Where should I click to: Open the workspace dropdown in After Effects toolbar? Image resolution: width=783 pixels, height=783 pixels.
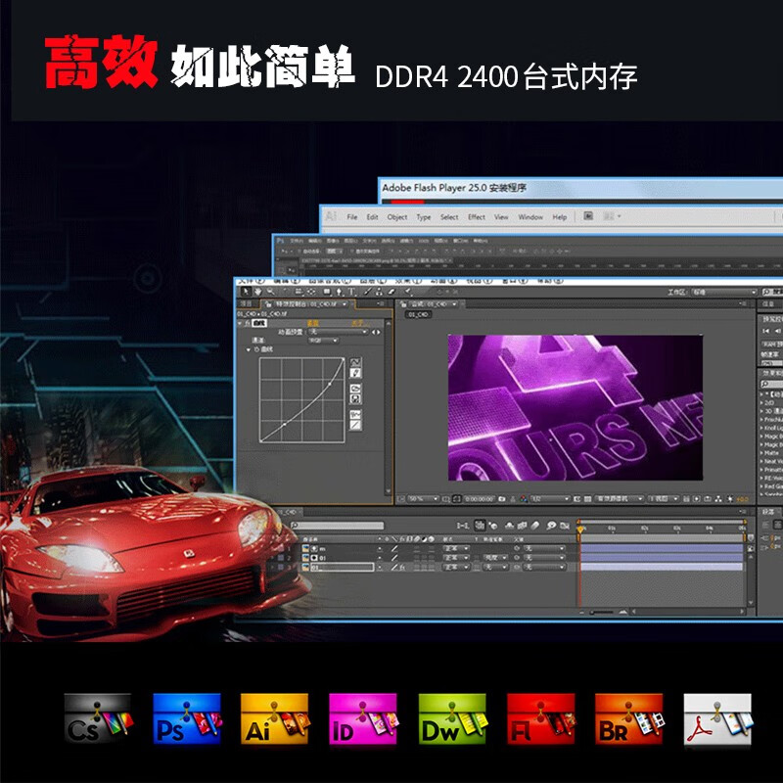pyautogui.click(x=724, y=292)
